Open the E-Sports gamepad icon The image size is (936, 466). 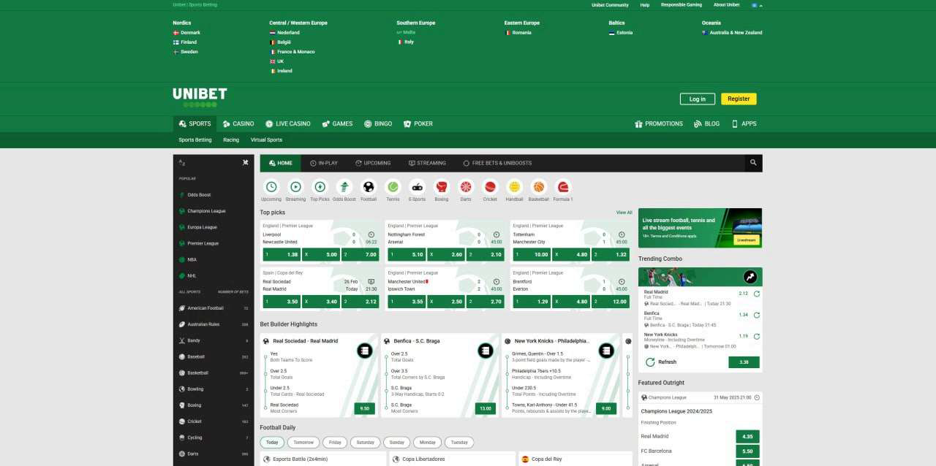click(x=417, y=187)
